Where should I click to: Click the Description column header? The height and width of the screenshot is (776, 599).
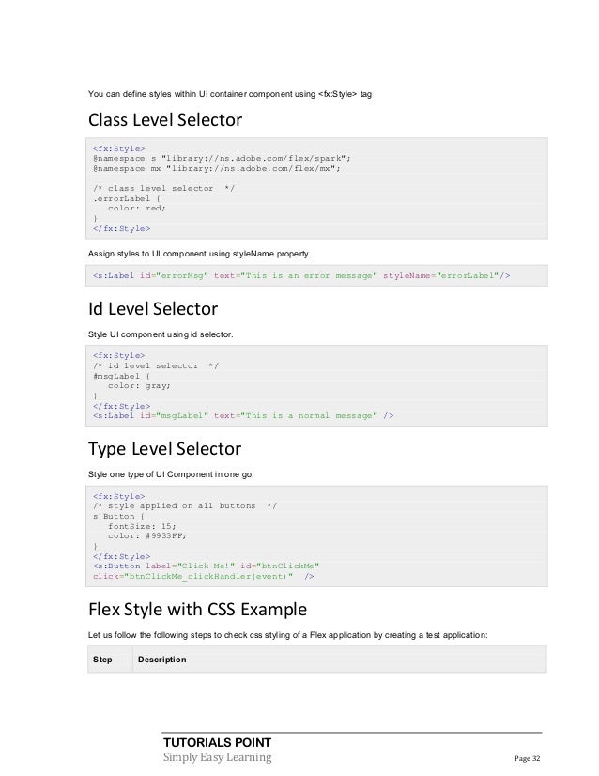click(x=161, y=660)
